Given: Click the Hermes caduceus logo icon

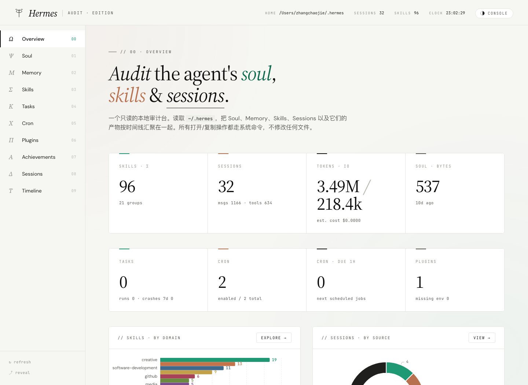Looking at the screenshot, I should (x=19, y=13).
